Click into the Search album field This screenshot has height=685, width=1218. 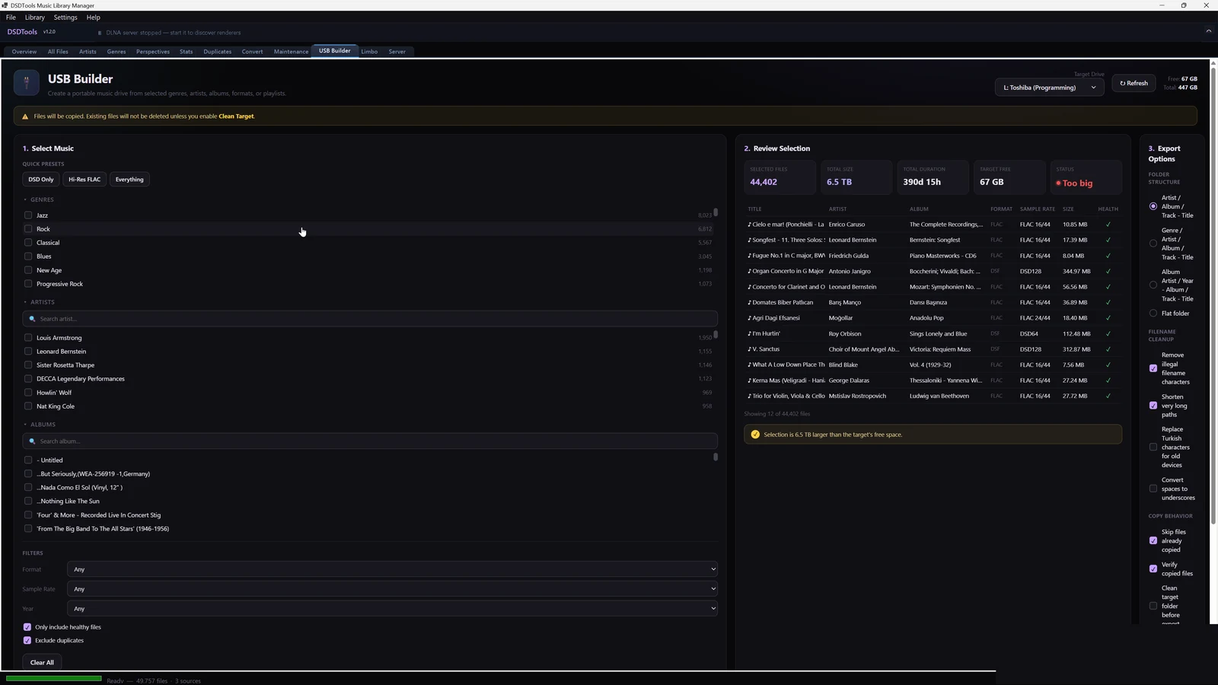tap(370, 441)
